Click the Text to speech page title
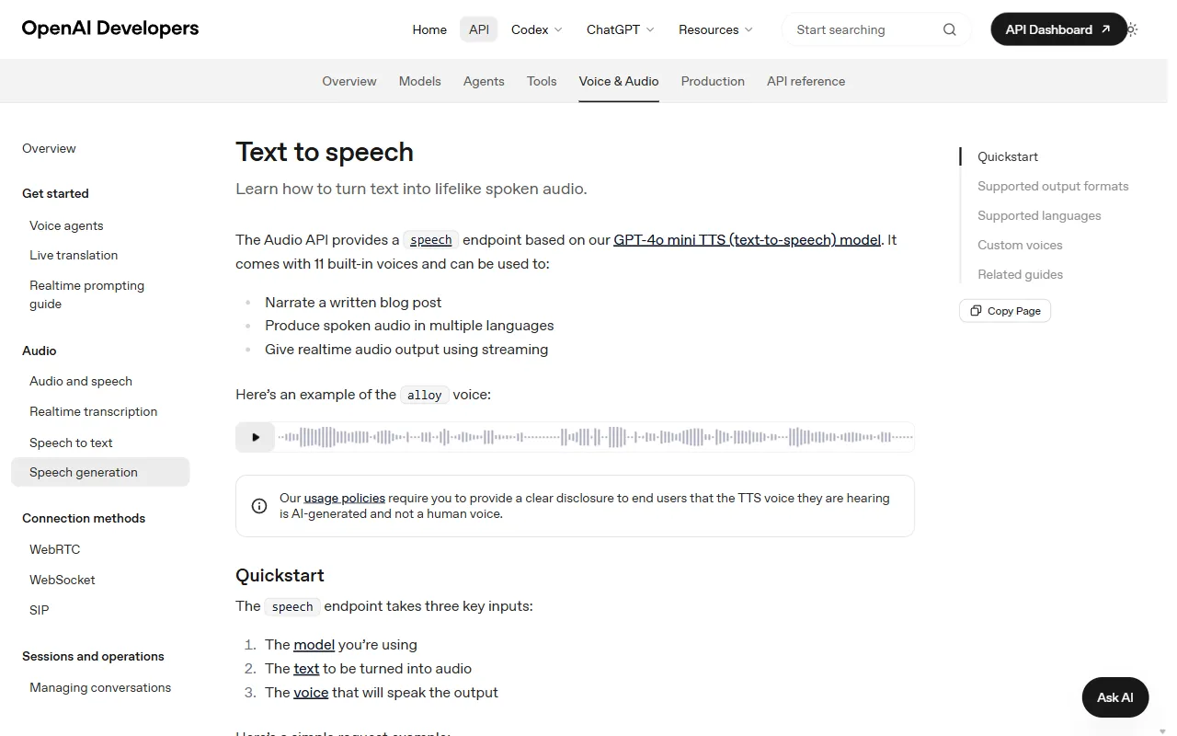 pyautogui.click(x=325, y=152)
